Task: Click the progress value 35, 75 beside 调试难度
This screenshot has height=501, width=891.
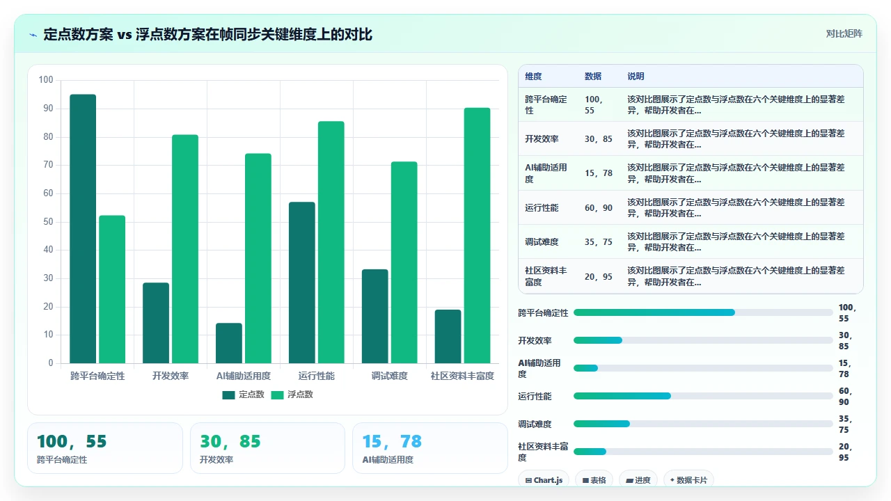Action: pos(845,424)
